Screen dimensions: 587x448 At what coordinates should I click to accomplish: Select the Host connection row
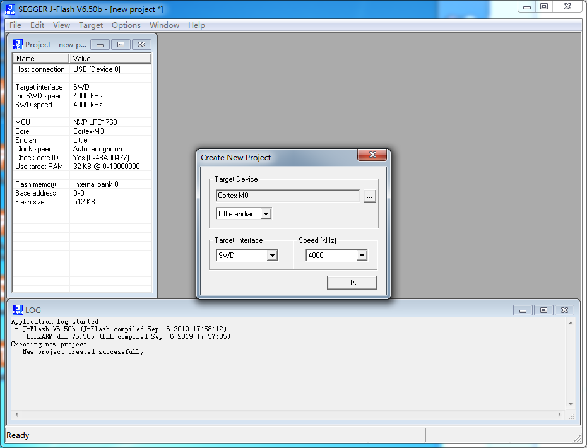click(x=82, y=69)
